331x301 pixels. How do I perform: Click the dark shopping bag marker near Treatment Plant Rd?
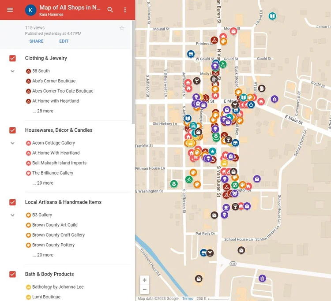point(199,279)
